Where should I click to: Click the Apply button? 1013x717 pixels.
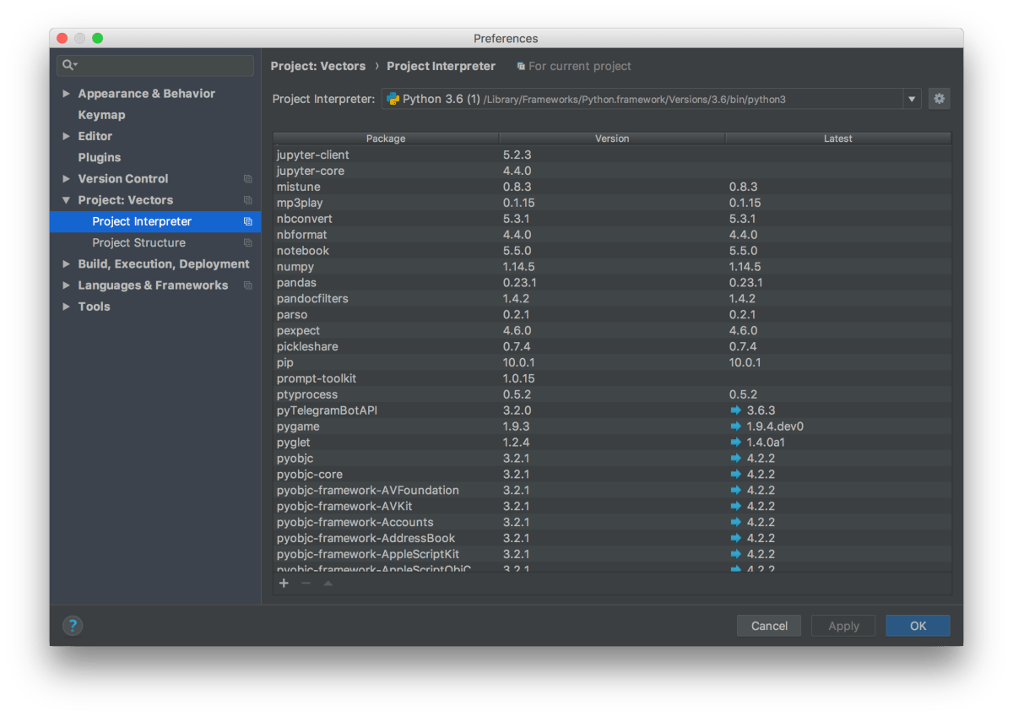click(x=843, y=626)
